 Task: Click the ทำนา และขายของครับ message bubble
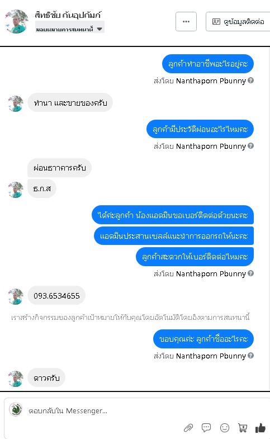(x=70, y=103)
